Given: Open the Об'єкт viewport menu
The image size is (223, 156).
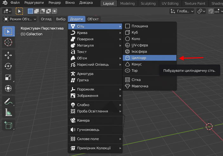Looking at the screenshot, I should 93,19.
